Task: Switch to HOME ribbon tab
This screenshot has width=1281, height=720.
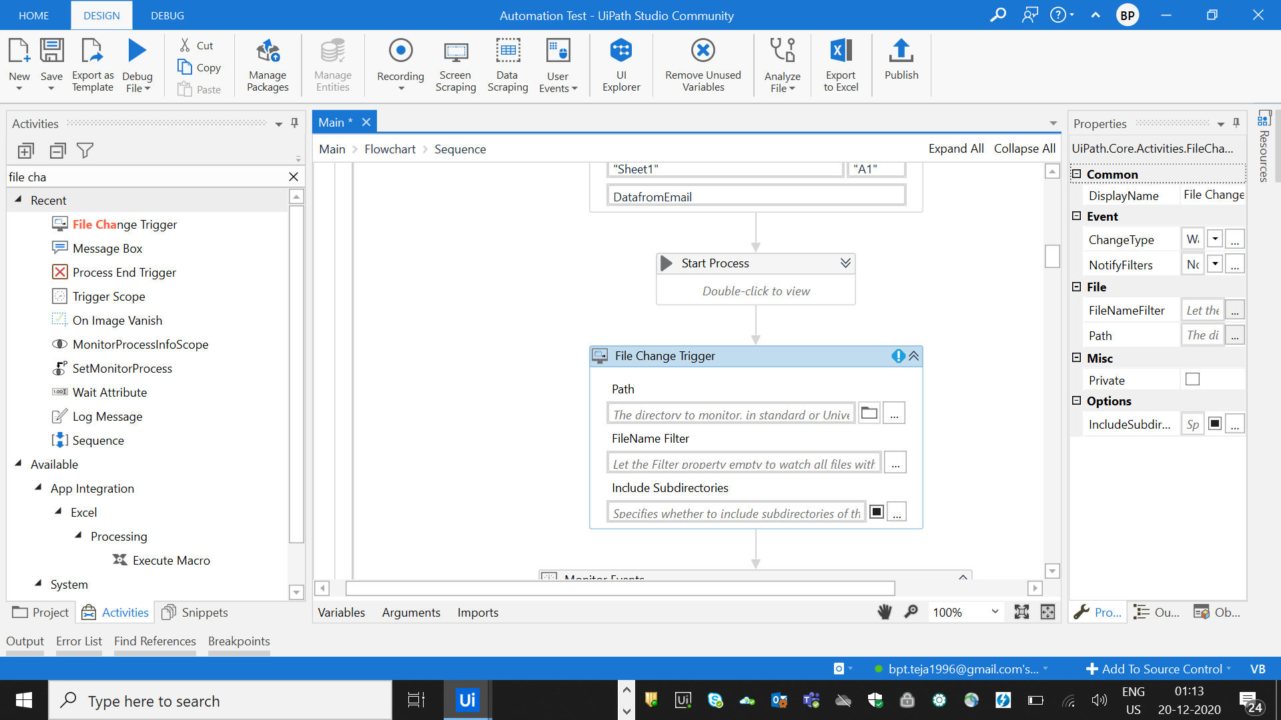Action: point(33,15)
